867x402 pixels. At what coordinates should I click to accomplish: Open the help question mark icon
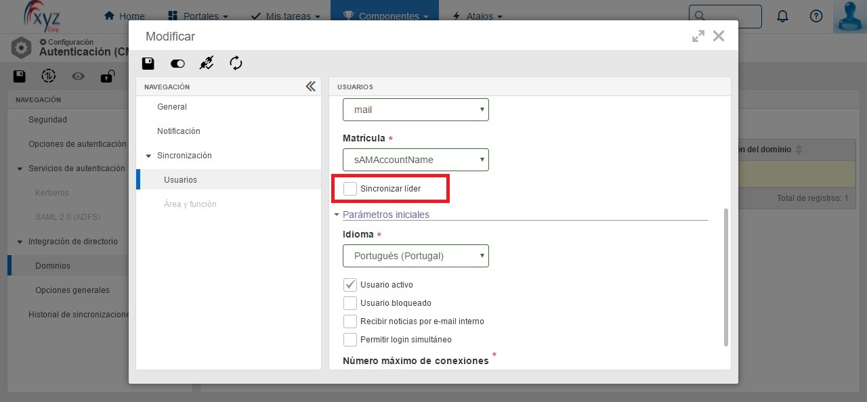pos(816,16)
